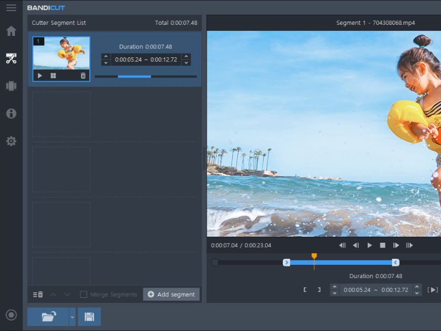Stop the video playback
441x331 pixels.
click(383, 245)
